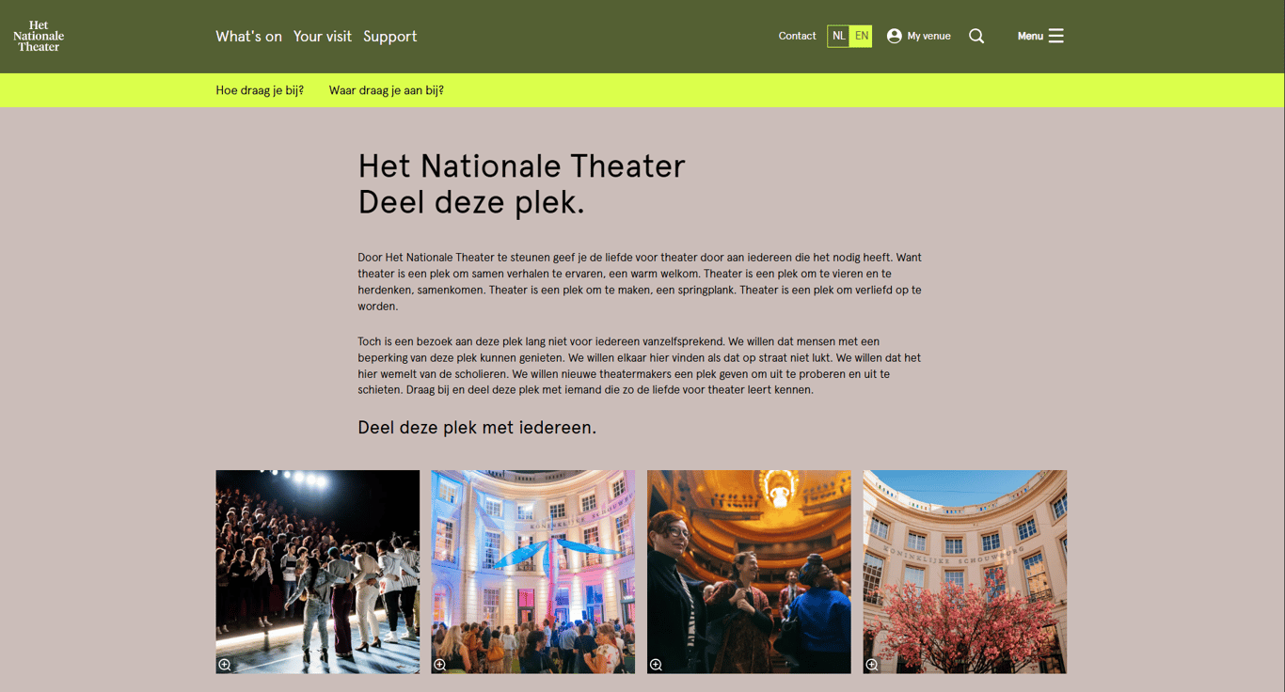Go to Hoe draag je bij? section

point(260,90)
